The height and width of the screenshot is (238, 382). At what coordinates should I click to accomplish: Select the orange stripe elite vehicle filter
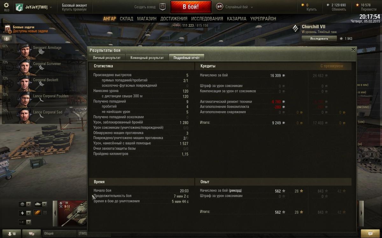(37, 213)
